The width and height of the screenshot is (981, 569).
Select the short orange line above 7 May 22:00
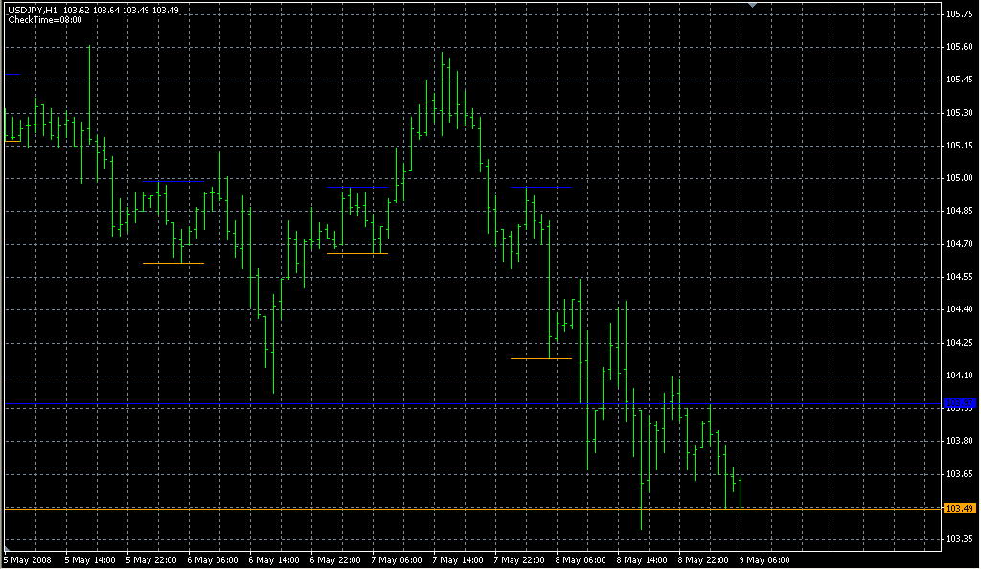pyautogui.click(x=541, y=358)
